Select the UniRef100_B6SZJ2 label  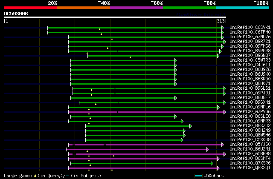click(x=250, y=126)
